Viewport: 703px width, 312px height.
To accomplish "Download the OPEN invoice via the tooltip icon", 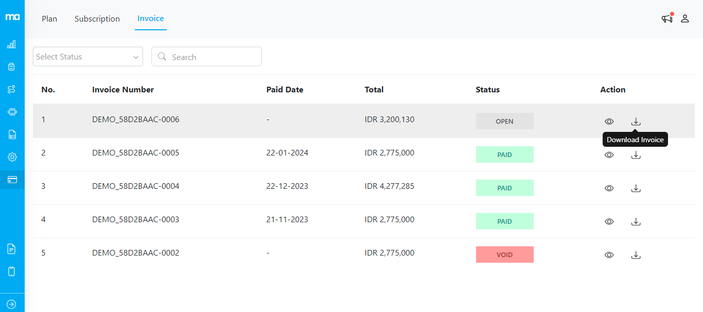I will click(636, 121).
